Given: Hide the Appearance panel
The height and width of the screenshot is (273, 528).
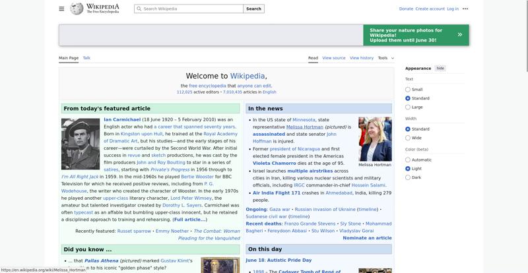Looking at the screenshot, I should coord(440,69).
